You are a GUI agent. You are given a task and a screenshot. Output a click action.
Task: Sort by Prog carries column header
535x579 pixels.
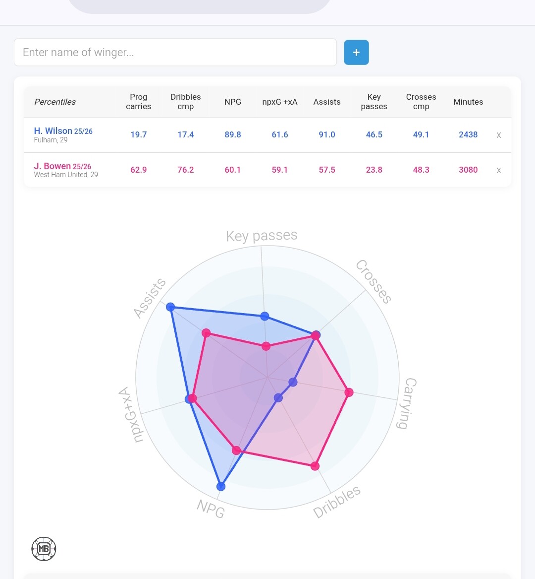(139, 102)
